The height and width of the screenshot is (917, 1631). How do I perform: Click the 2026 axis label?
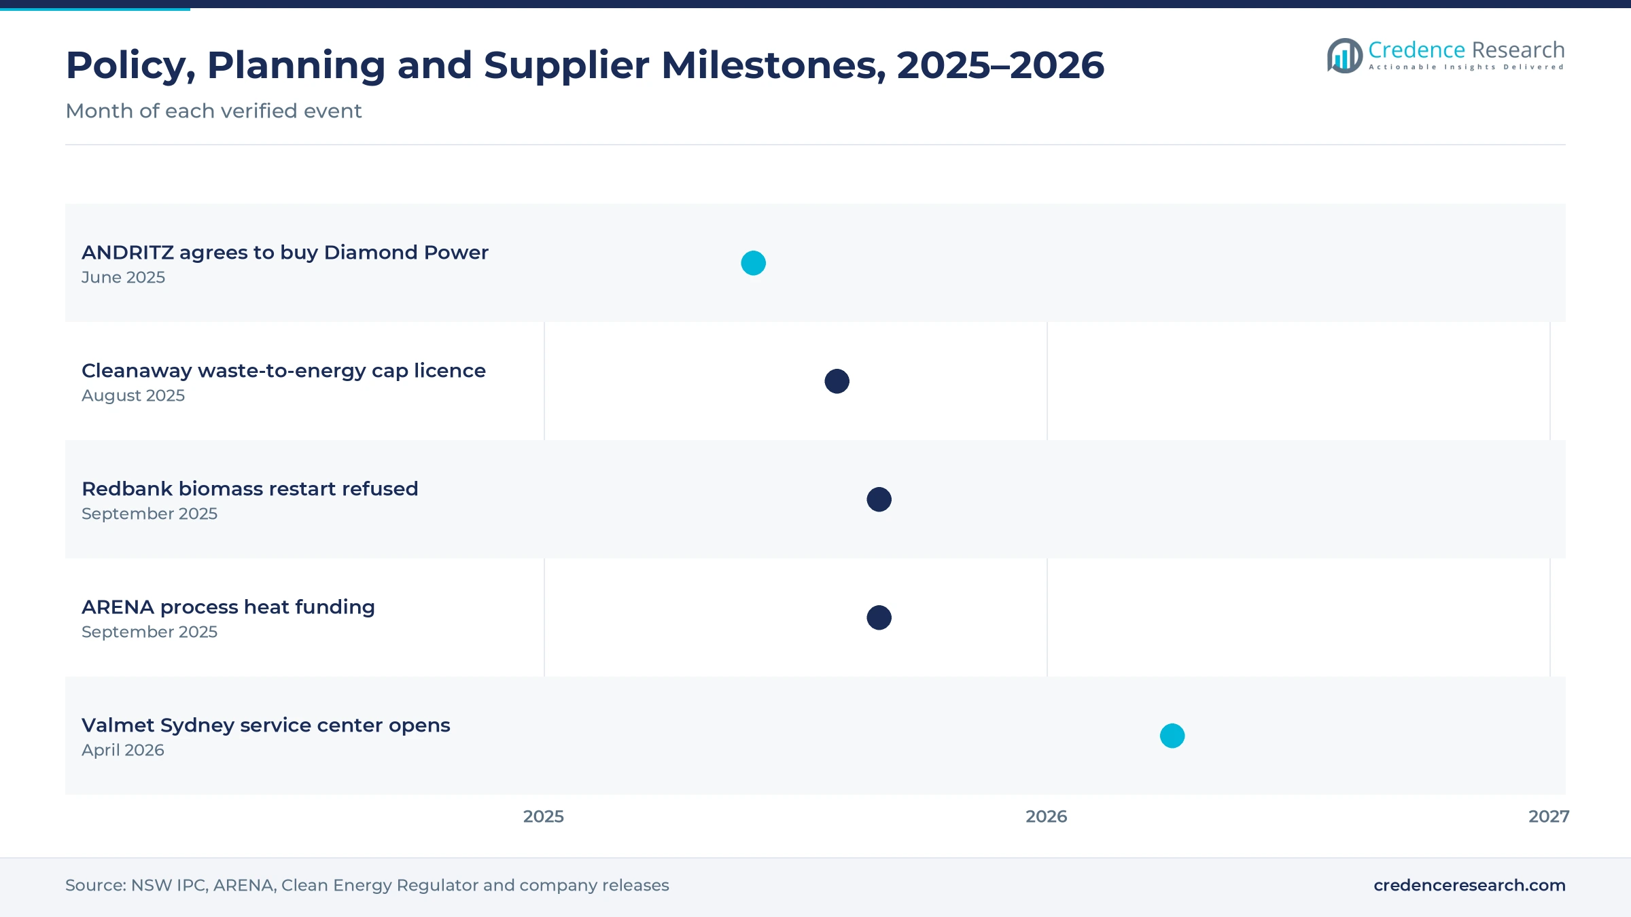pos(1047,816)
